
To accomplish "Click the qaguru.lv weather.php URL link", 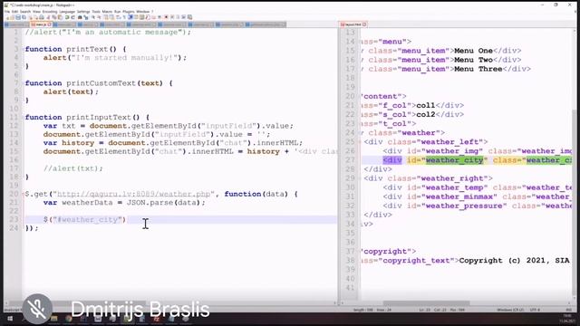I will [x=133, y=194].
